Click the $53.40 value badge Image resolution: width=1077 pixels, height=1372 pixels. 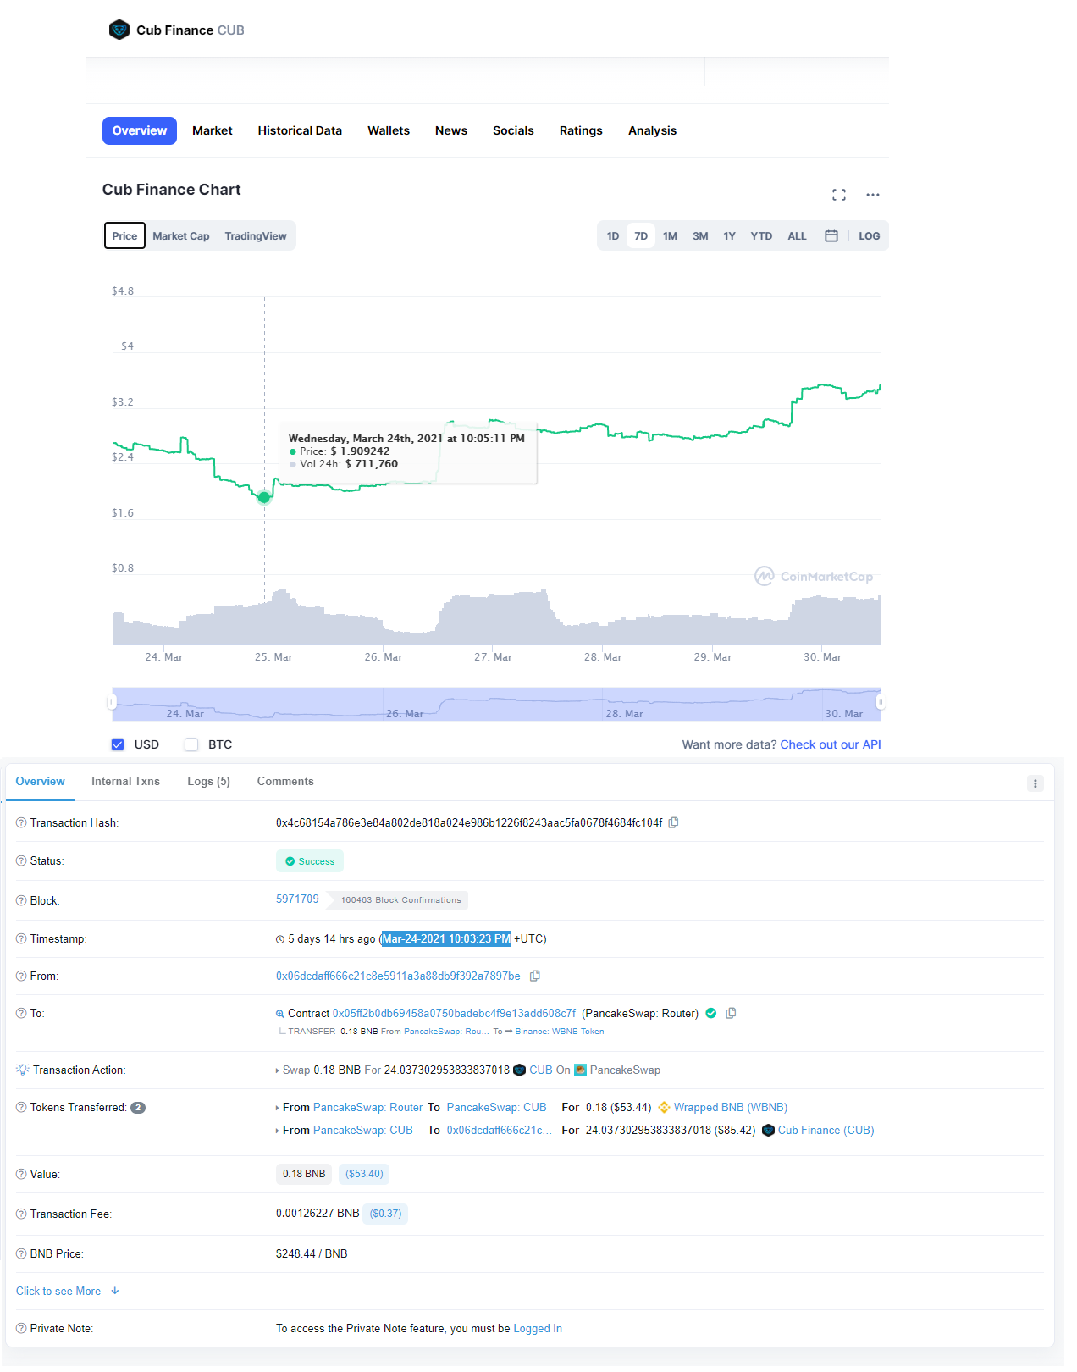pos(365,1174)
